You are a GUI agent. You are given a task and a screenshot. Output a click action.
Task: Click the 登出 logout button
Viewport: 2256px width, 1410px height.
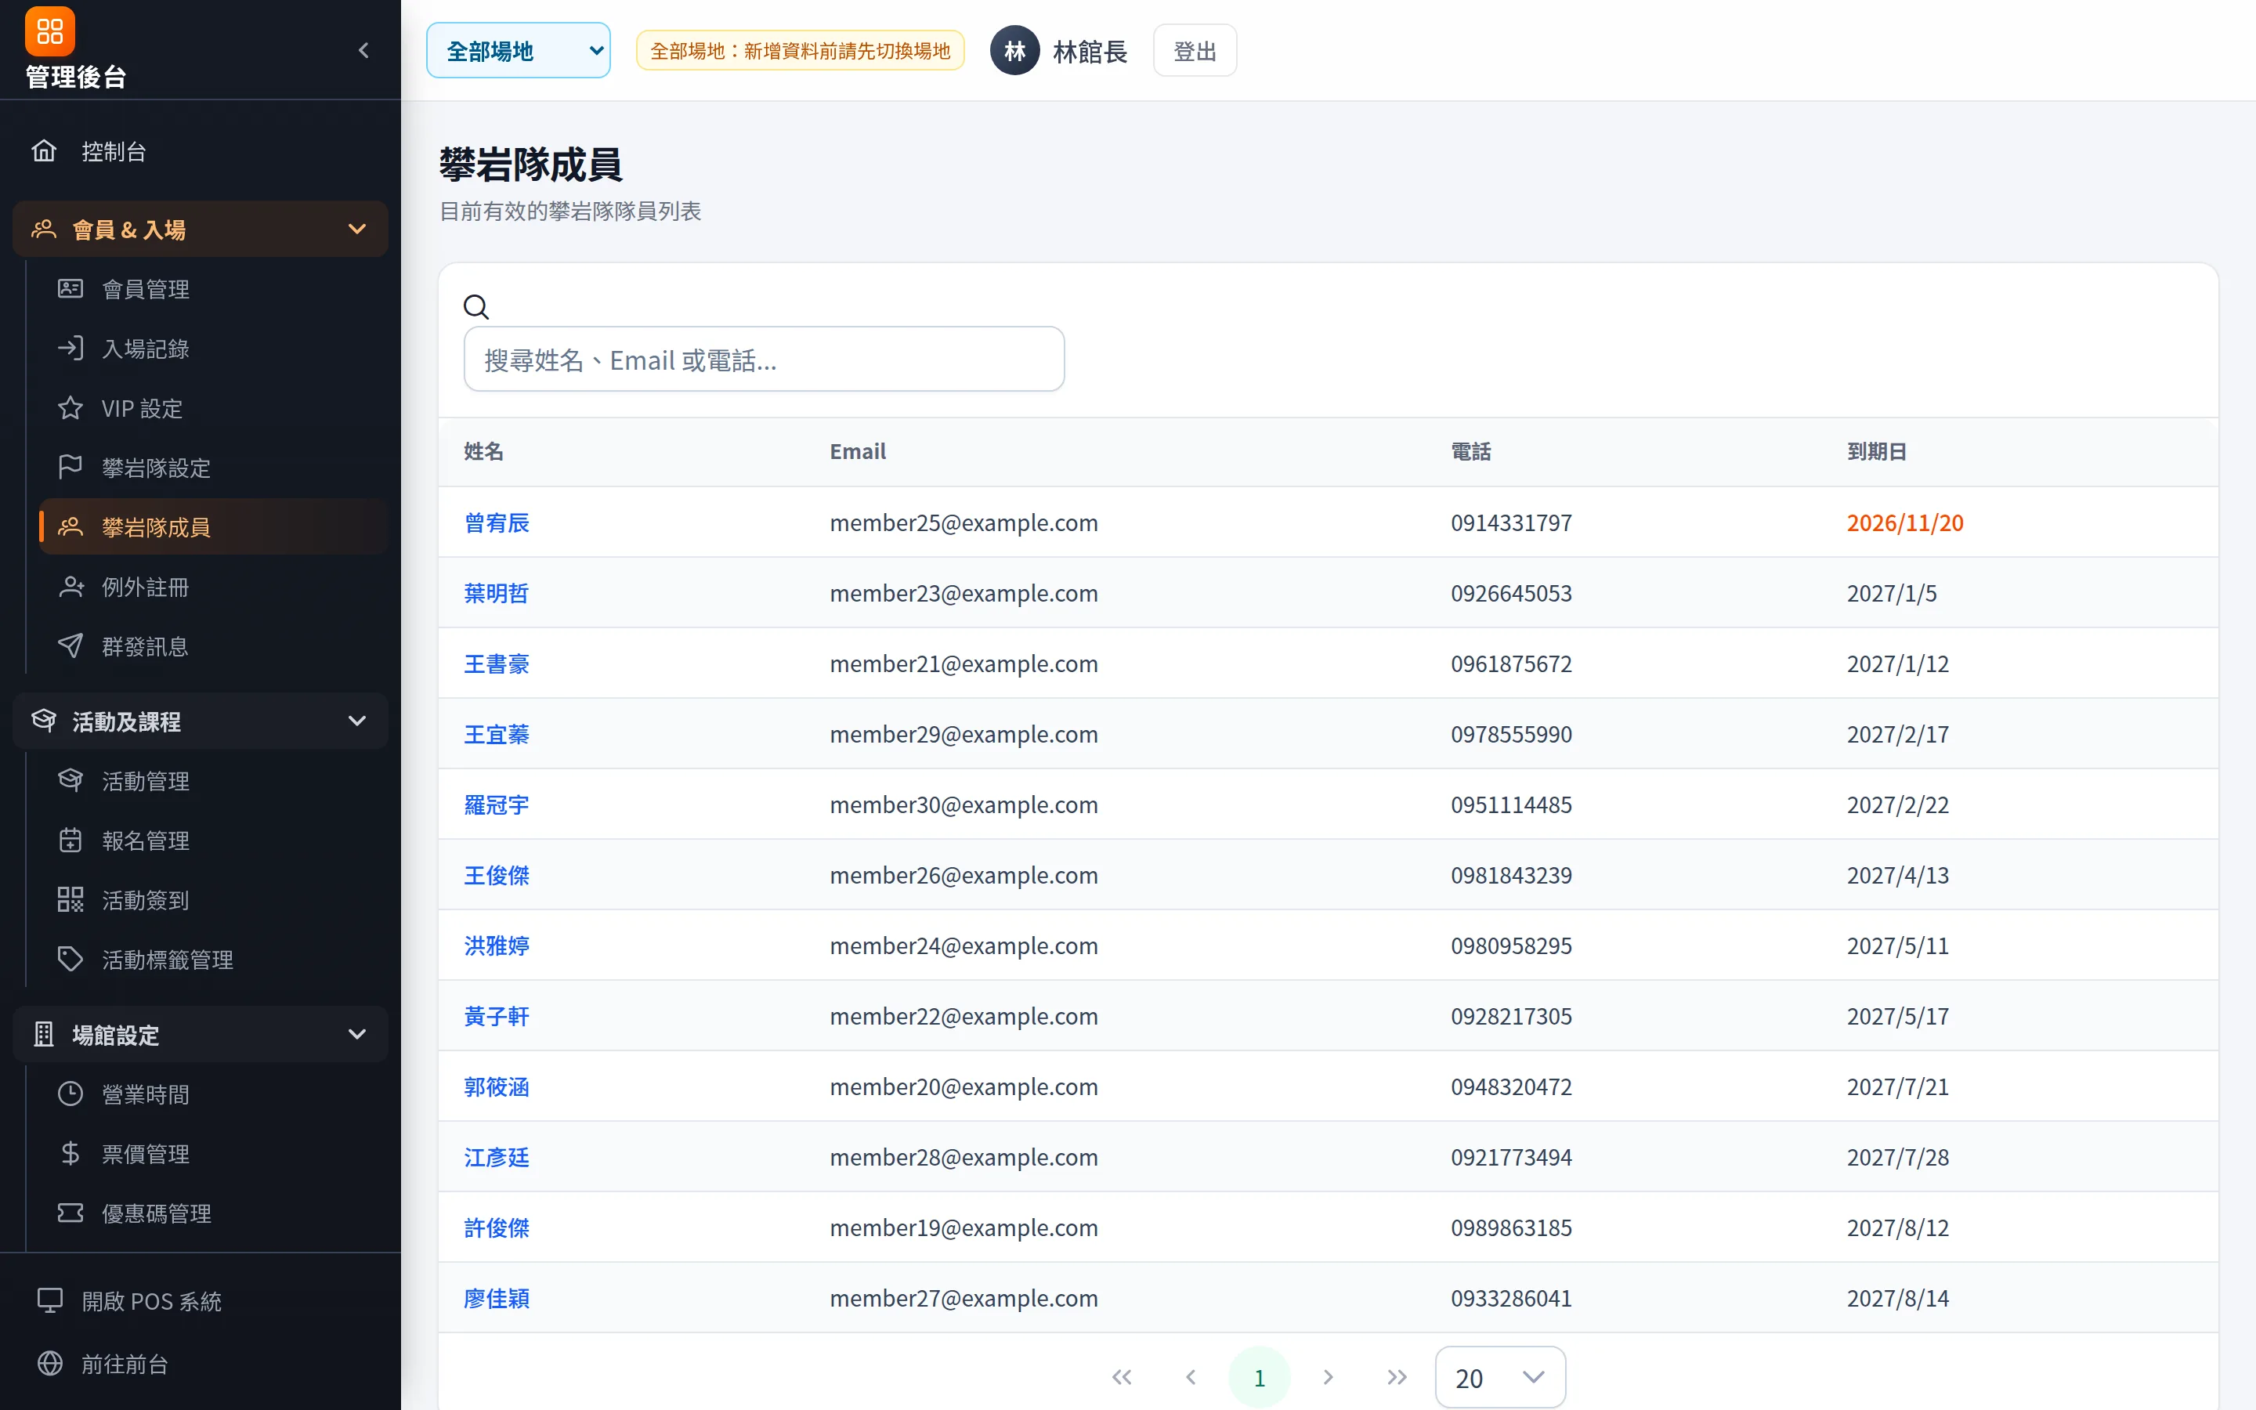point(1194,50)
